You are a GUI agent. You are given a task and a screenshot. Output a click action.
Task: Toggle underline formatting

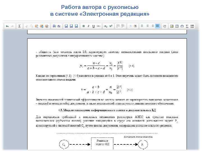pyautogui.click(x=93, y=26)
